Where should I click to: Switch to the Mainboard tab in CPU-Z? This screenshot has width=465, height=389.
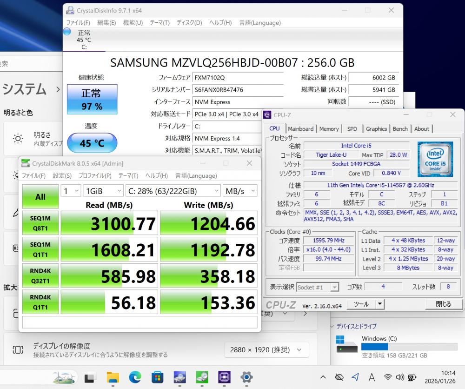tap(300, 129)
